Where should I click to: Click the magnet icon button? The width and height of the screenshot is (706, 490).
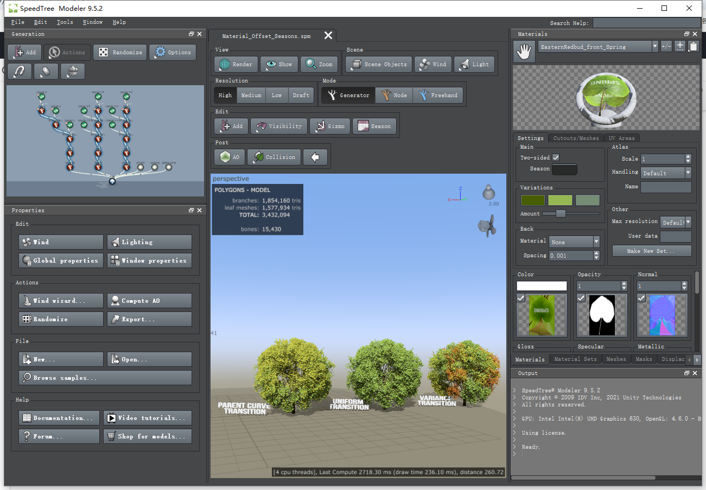click(x=20, y=71)
